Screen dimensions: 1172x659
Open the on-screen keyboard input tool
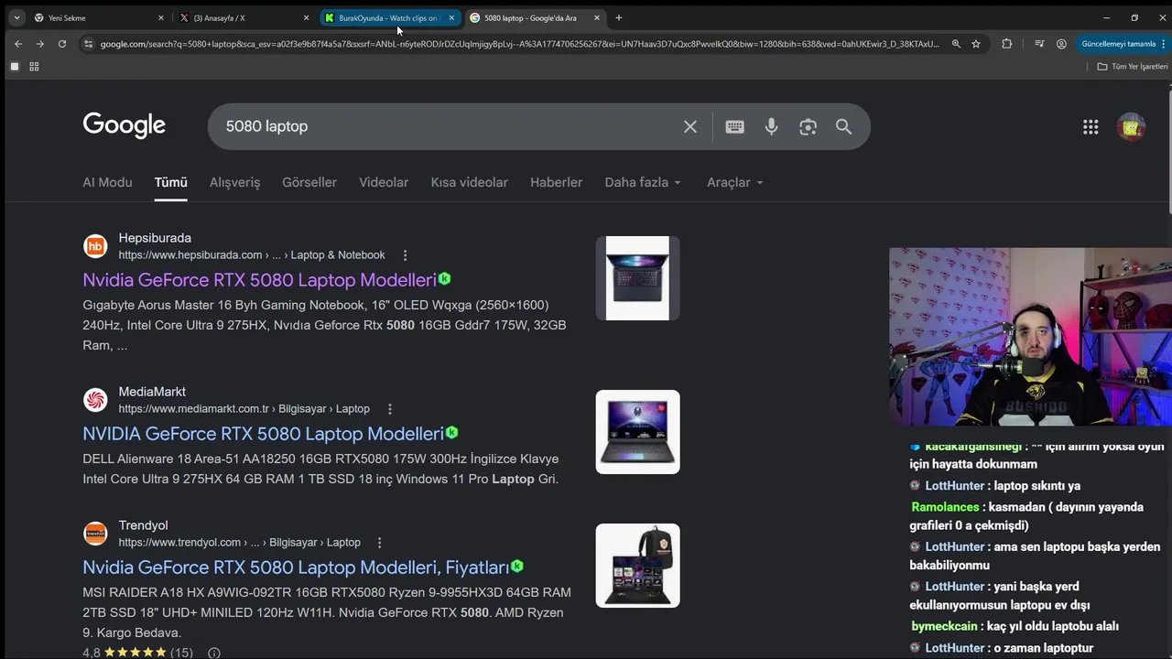734,126
